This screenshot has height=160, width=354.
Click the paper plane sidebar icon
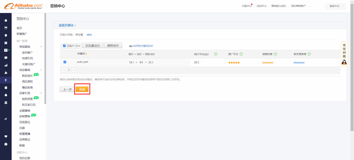coord(6,119)
